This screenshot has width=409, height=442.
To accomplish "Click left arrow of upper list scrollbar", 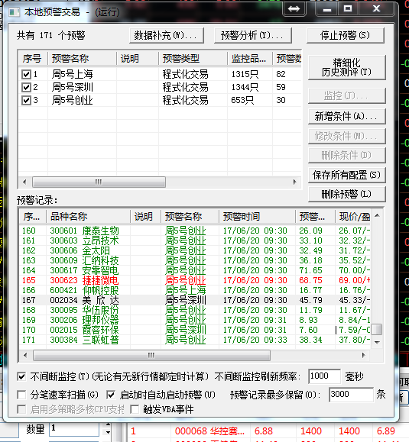I will click(24, 182).
